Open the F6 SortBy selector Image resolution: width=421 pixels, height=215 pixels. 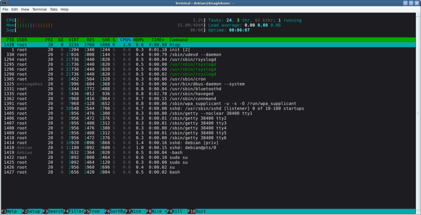(115, 211)
